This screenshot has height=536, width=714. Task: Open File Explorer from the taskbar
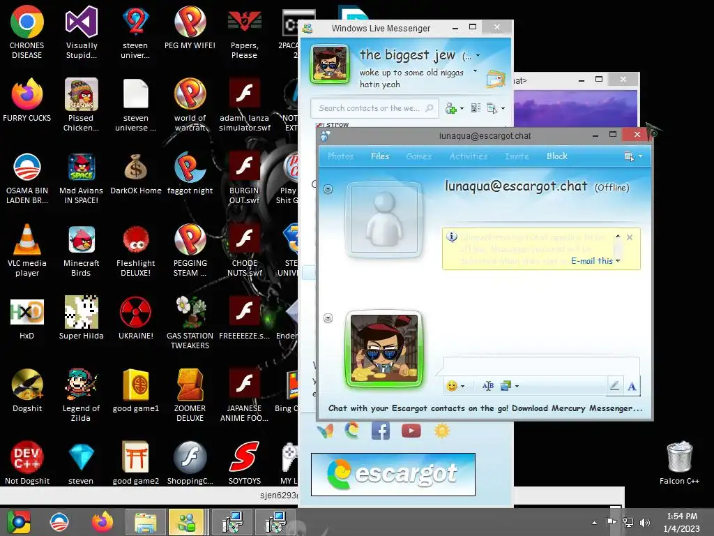[x=145, y=522]
